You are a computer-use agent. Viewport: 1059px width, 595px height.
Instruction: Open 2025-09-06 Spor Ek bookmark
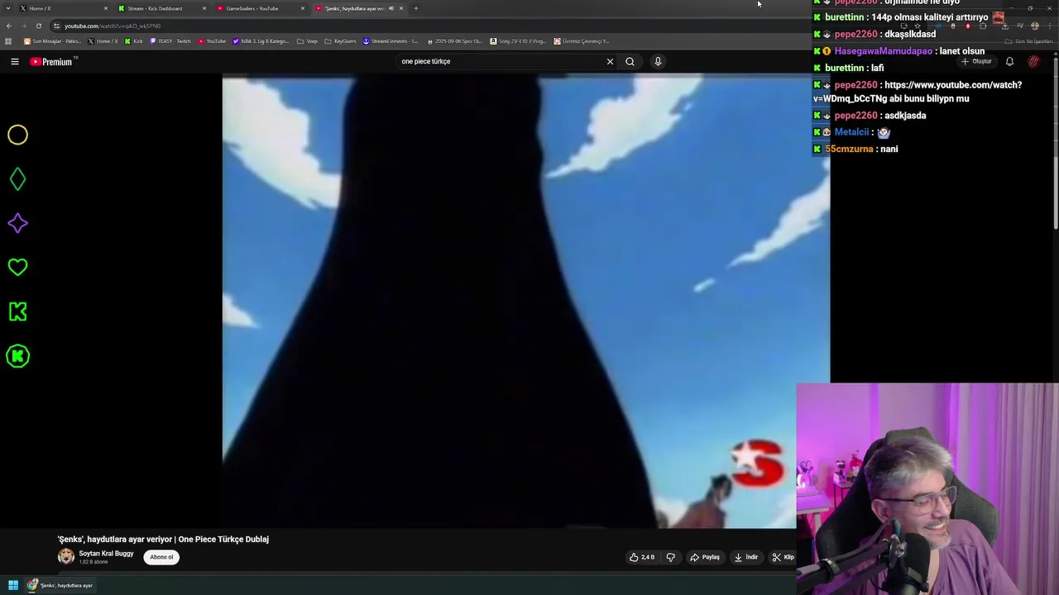[x=454, y=41]
